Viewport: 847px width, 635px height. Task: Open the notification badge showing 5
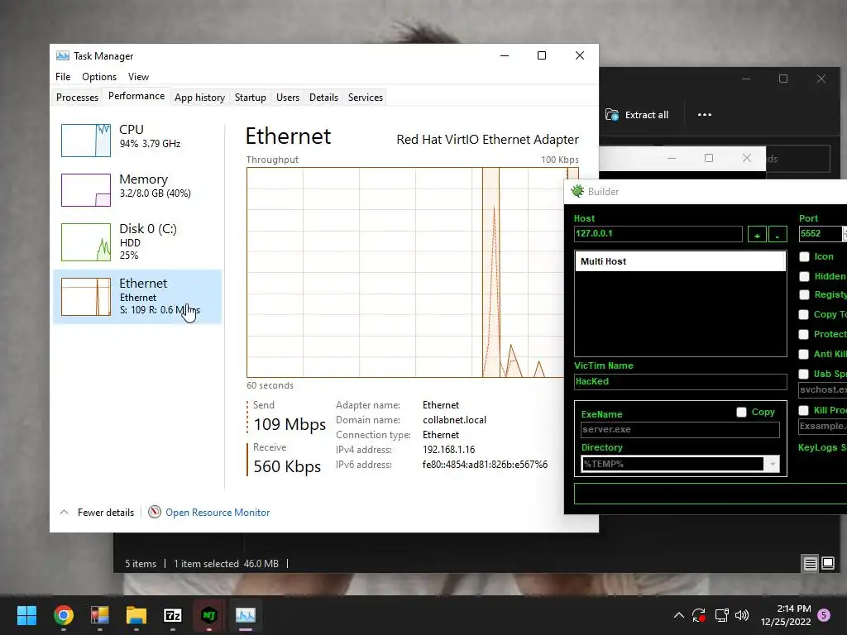(x=824, y=615)
